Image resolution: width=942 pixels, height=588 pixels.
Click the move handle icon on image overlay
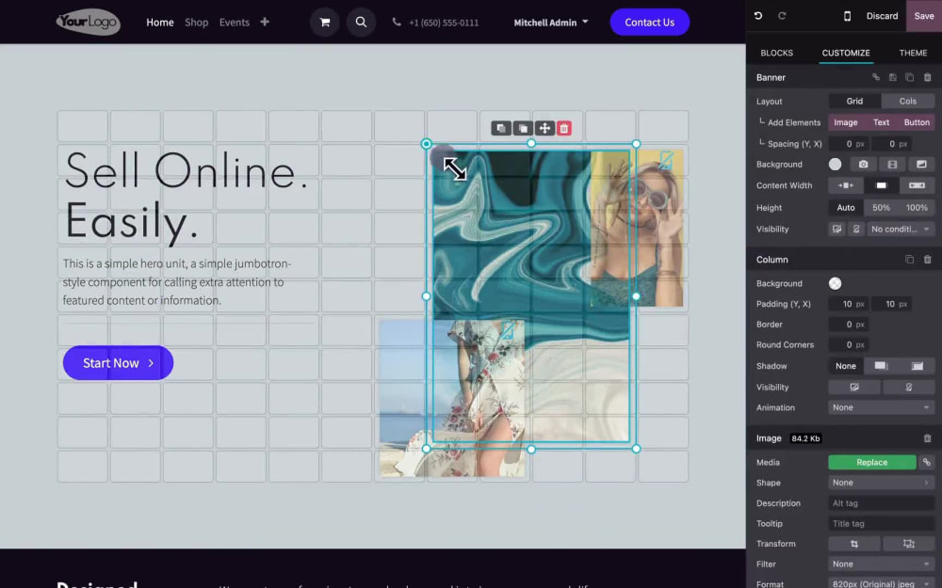click(544, 128)
